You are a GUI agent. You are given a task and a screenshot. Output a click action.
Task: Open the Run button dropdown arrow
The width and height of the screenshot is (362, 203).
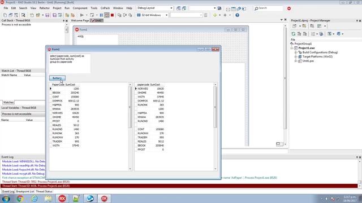(87, 15)
